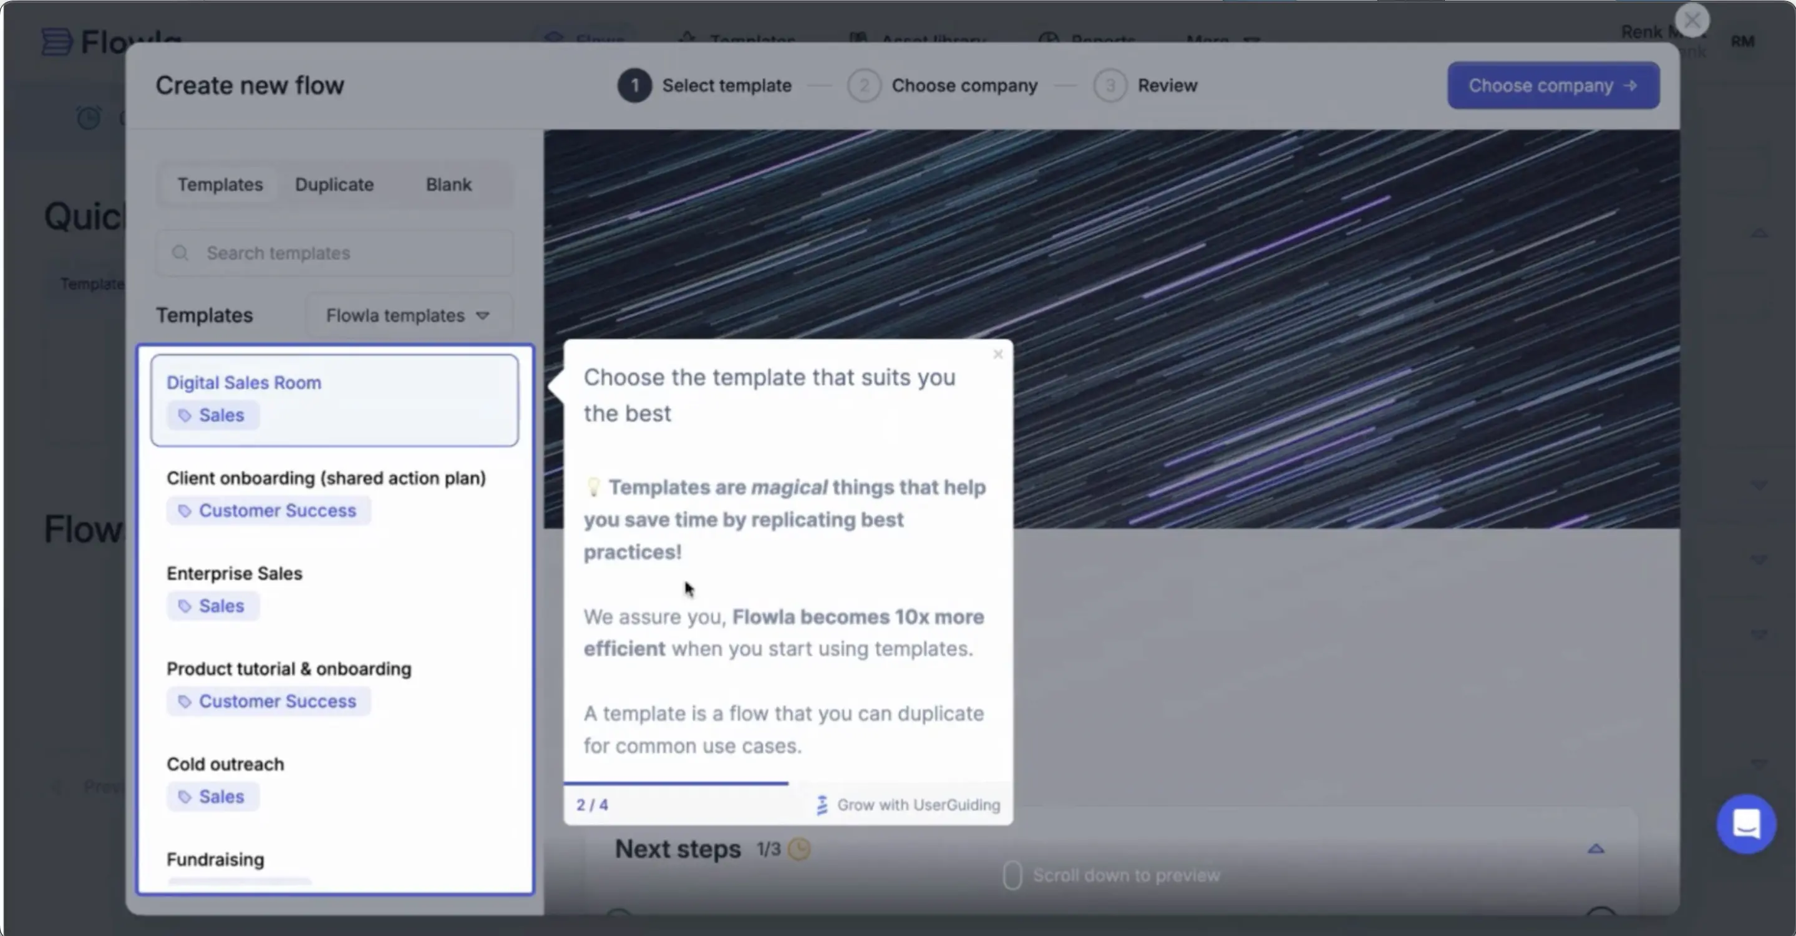Select the Enterprise Sales template
The height and width of the screenshot is (936, 1796).
click(235, 573)
